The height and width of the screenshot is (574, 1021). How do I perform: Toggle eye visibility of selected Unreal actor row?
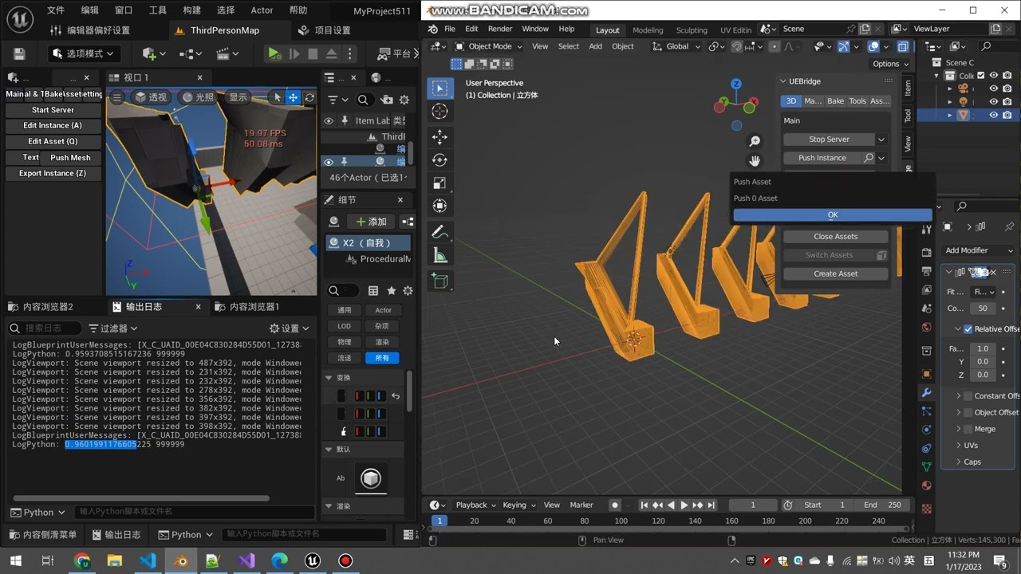329,162
